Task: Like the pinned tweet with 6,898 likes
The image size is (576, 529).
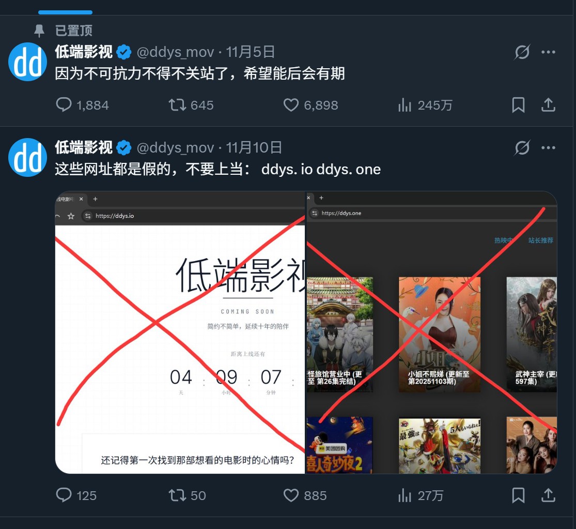Action: pos(291,105)
